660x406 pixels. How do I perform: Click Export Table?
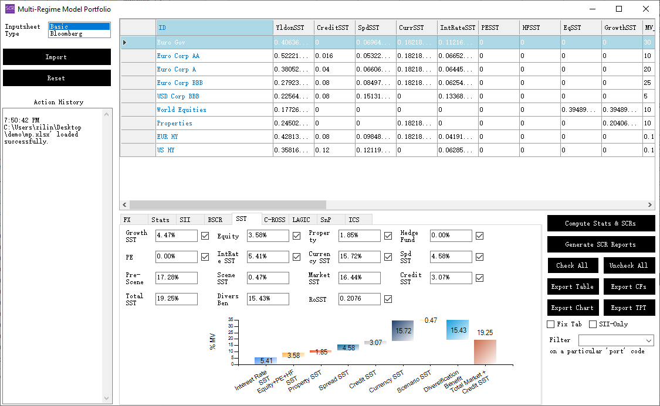[573, 286]
